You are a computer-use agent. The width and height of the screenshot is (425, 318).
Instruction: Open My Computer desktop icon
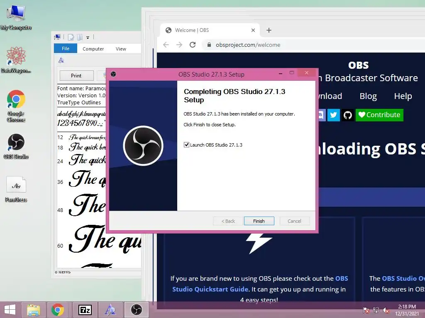pos(16,17)
